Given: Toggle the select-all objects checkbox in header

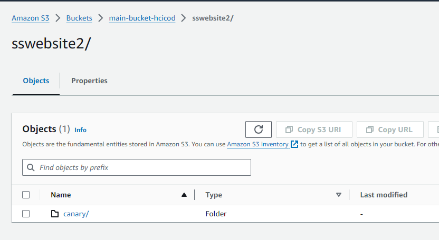Looking at the screenshot, I should (26, 195).
